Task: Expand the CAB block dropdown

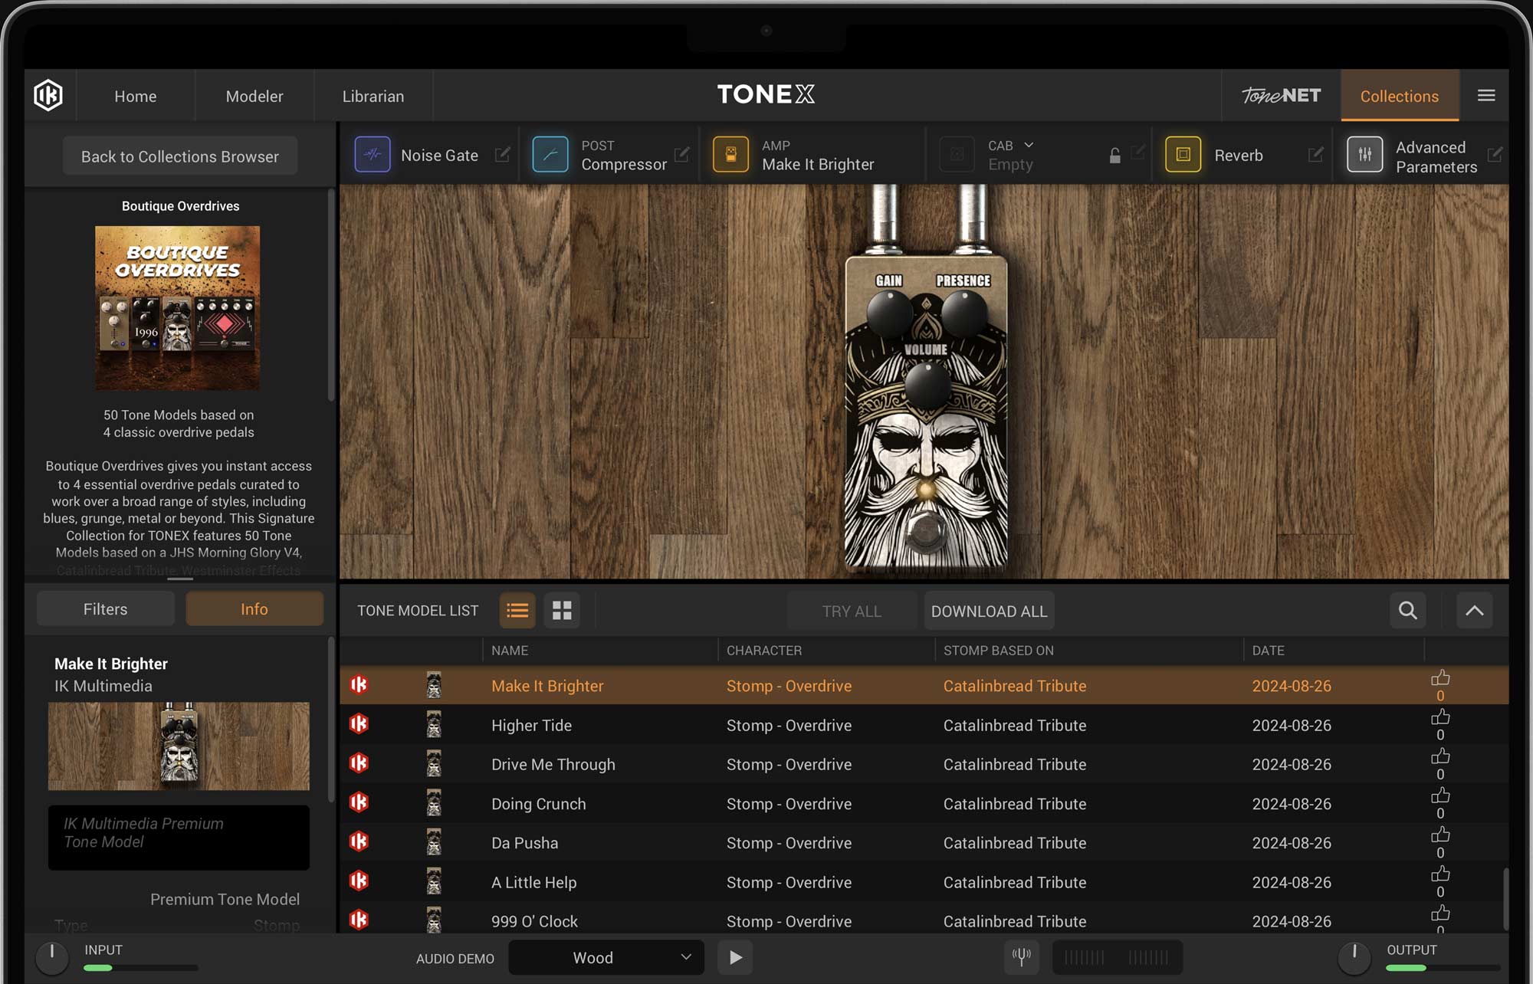Action: 1028,145
